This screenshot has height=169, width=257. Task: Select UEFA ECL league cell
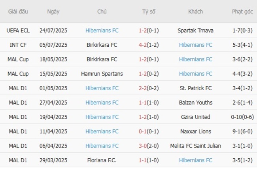[18, 30]
